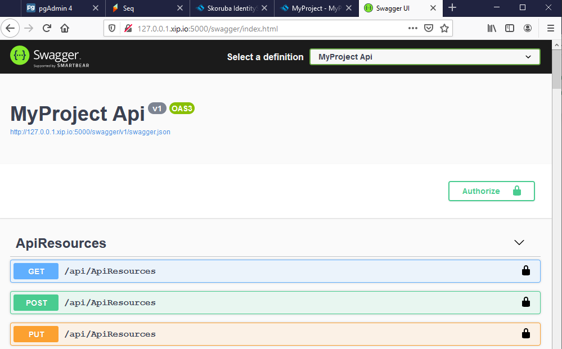Click the Authorize button
This screenshot has height=349, width=562.
(491, 191)
